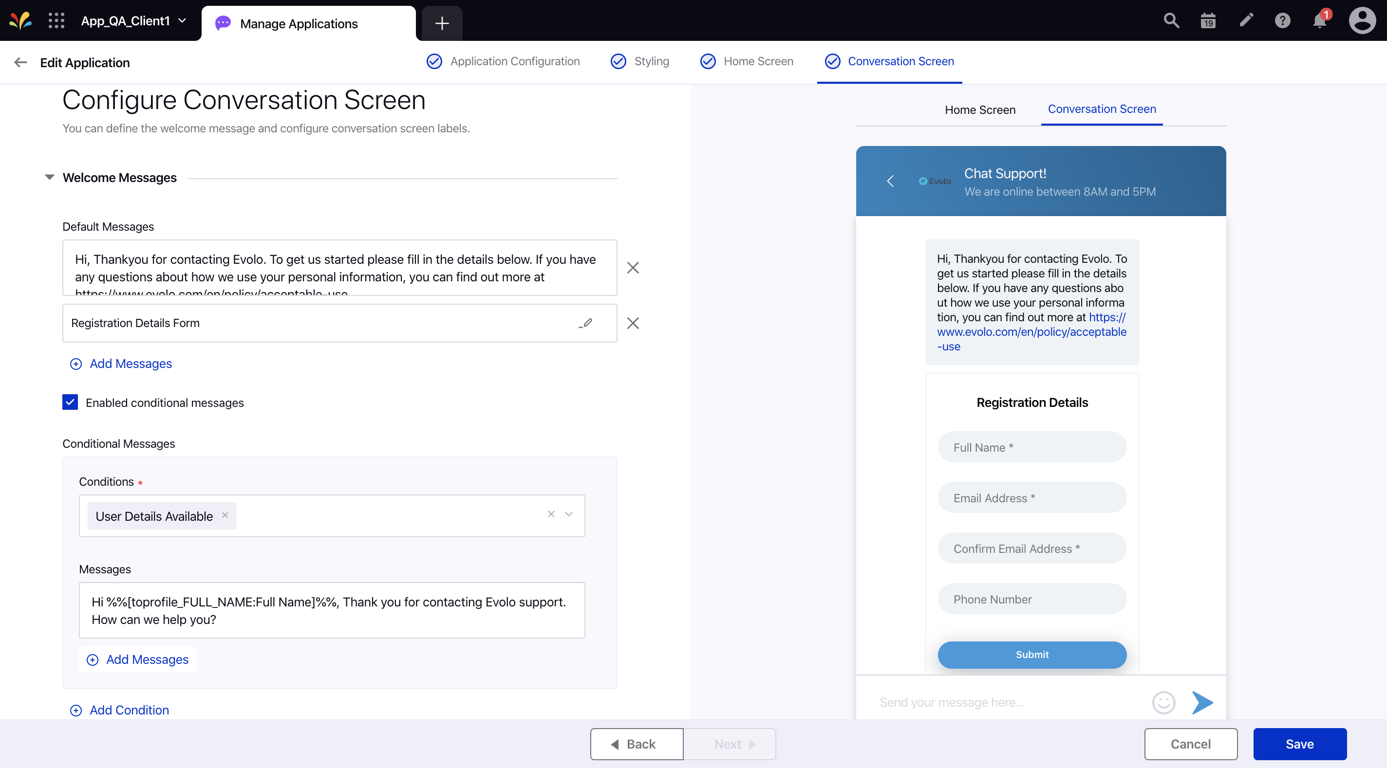
Task: Switch to Home Screen preview tab
Action: (981, 109)
